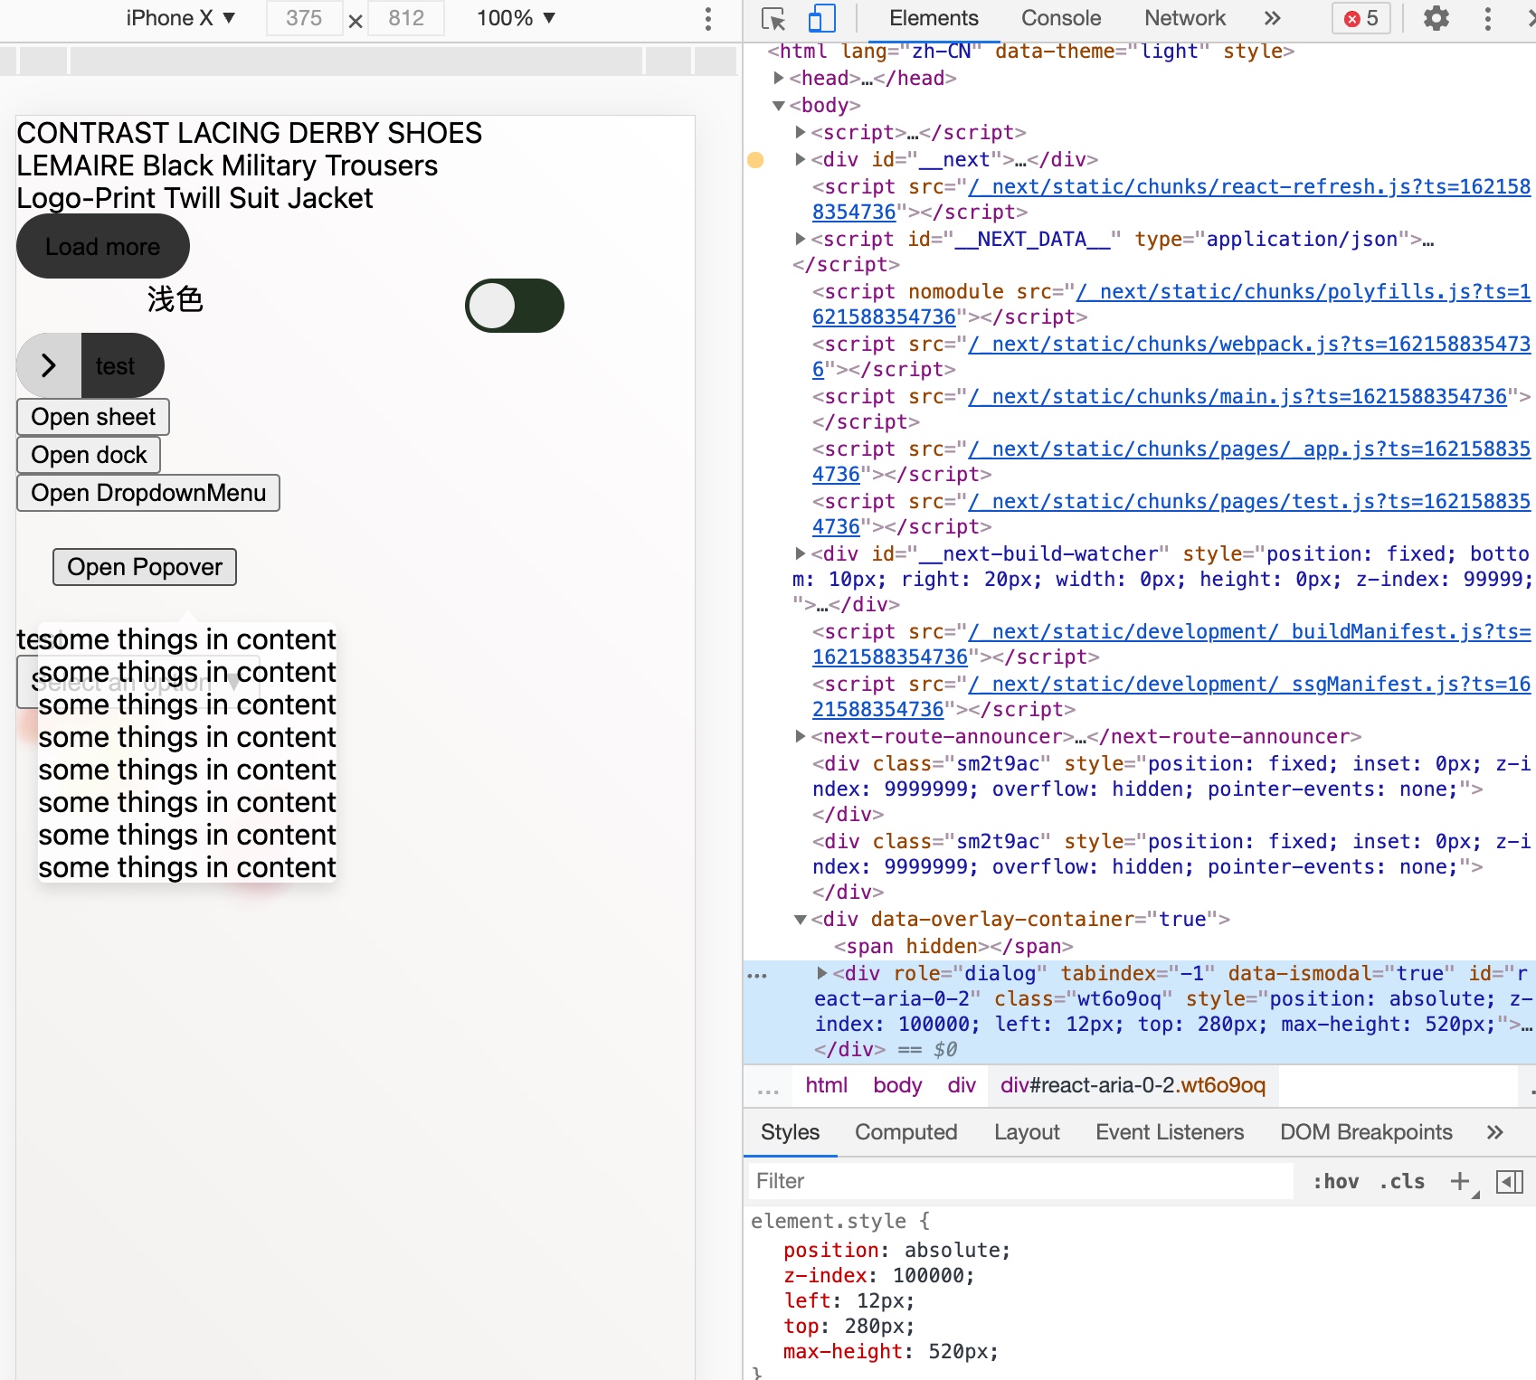Click the more panels chevron next to Network
Screen dimensions: 1536x1380
[1272, 18]
